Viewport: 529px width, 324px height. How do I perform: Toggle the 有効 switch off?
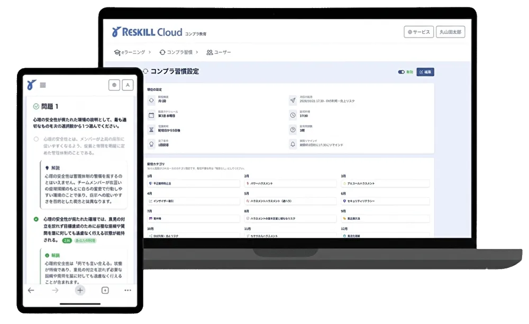click(401, 72)
